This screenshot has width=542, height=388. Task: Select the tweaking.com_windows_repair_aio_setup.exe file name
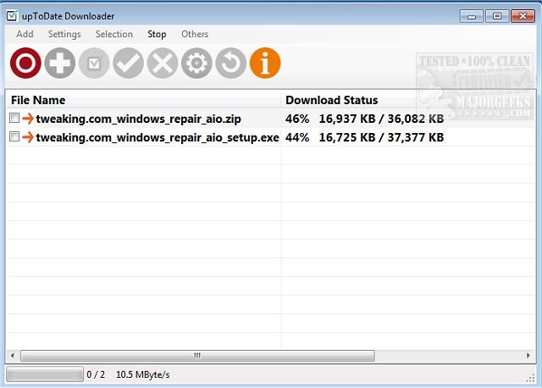[x=158, y=137]
